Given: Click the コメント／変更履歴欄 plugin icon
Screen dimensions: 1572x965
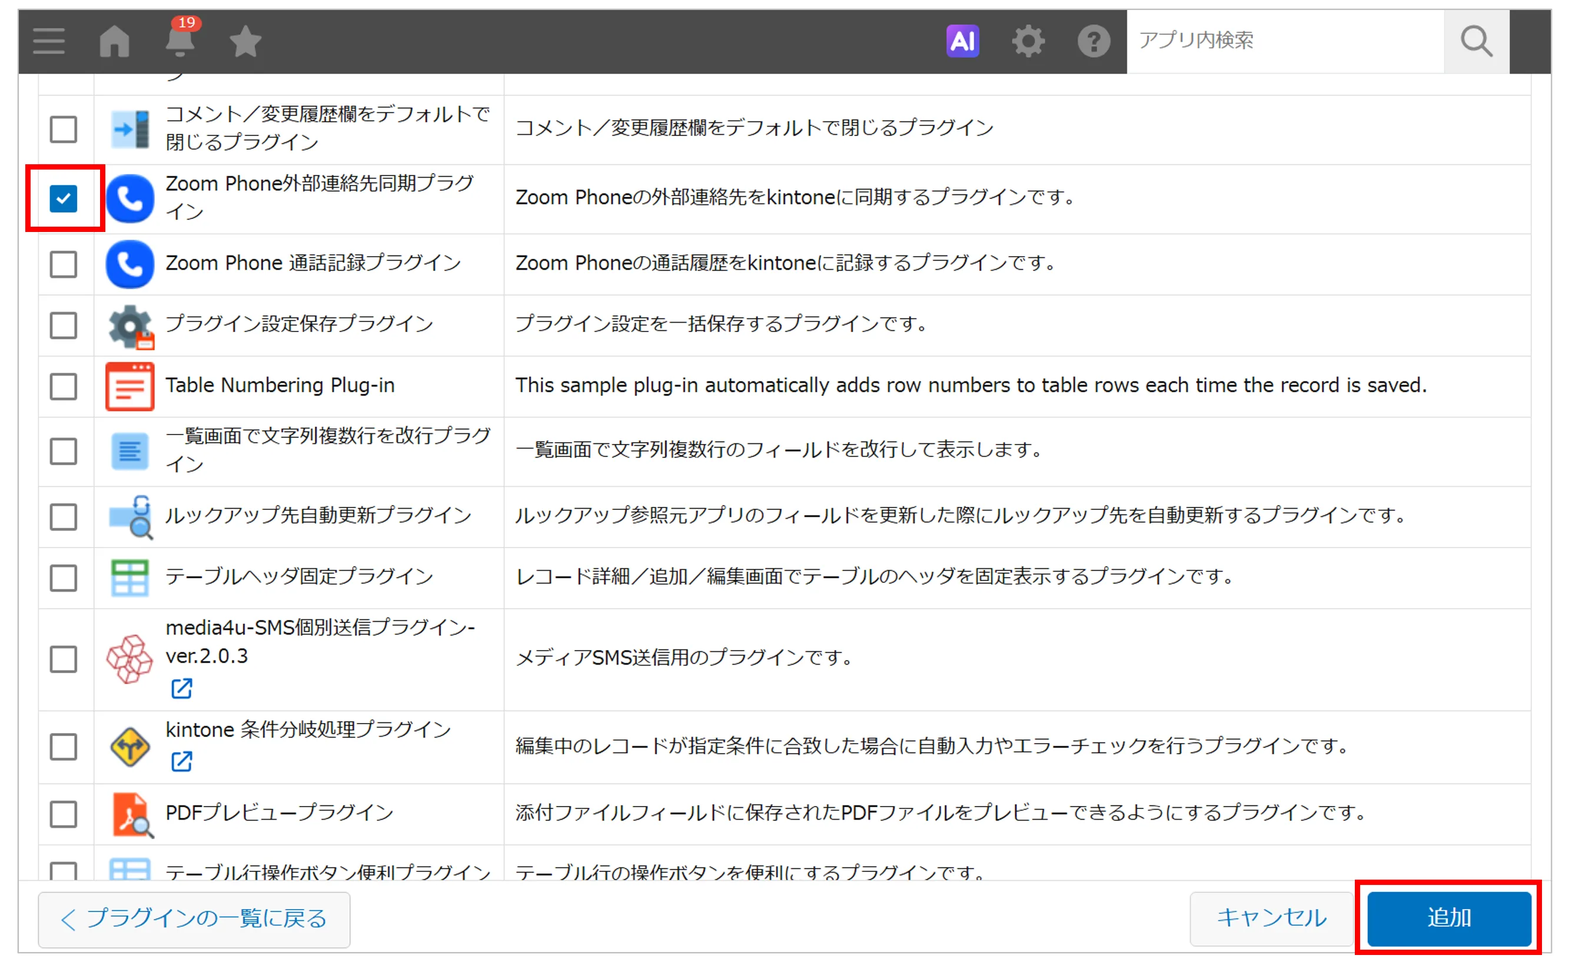Looking at the screenshot, I should pyautogui.click(x=130, y=130).
